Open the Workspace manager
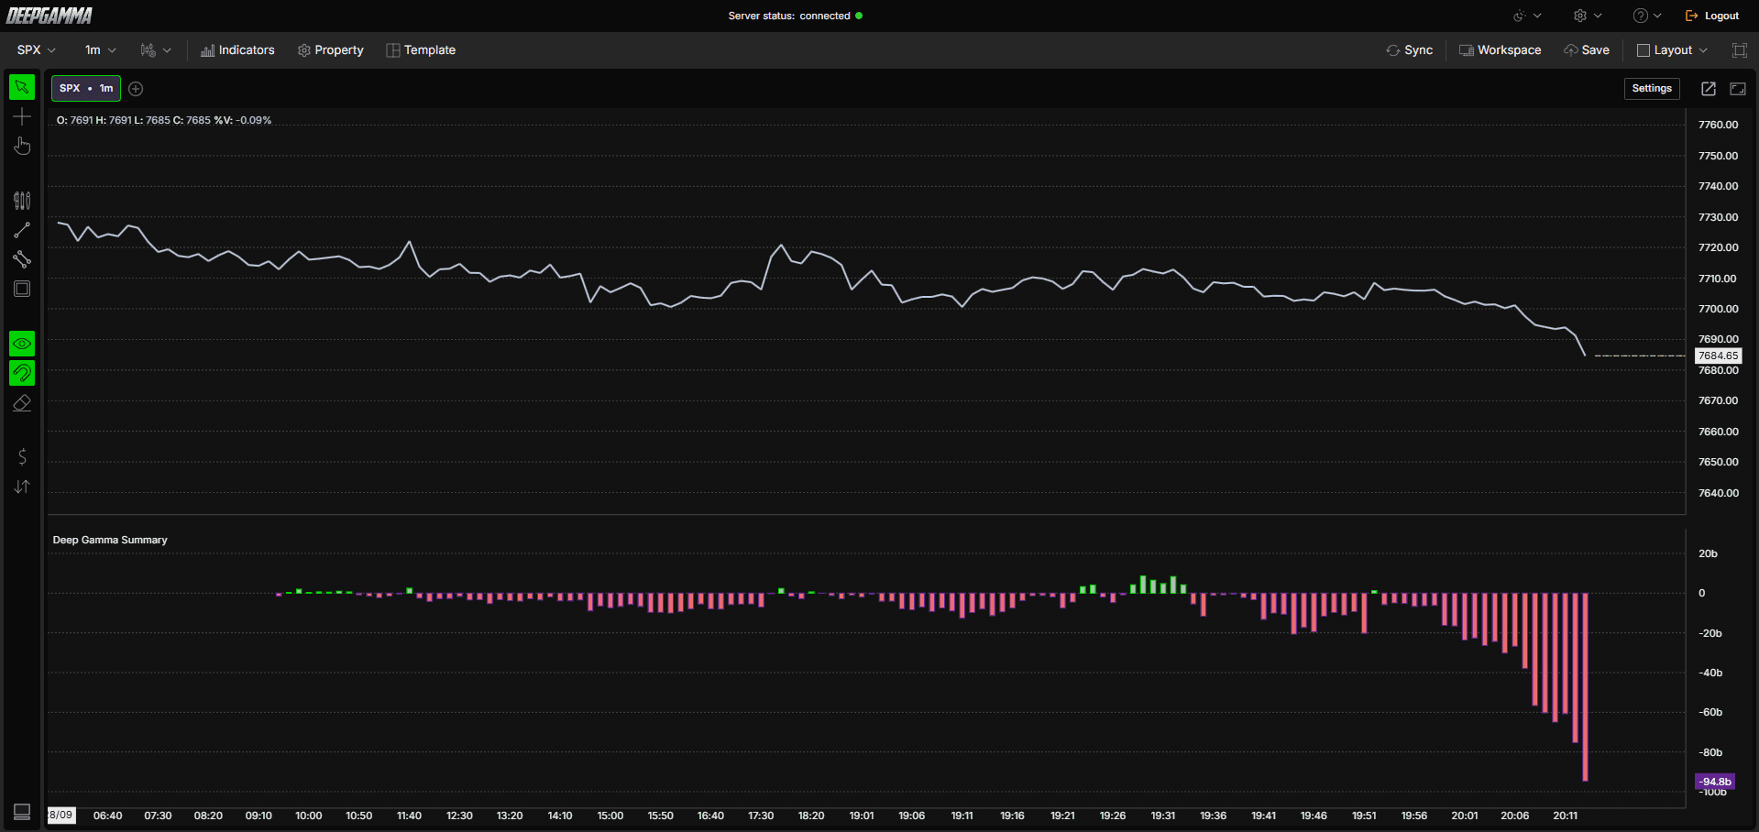 pyautogui.click(x=1501, y=50)
